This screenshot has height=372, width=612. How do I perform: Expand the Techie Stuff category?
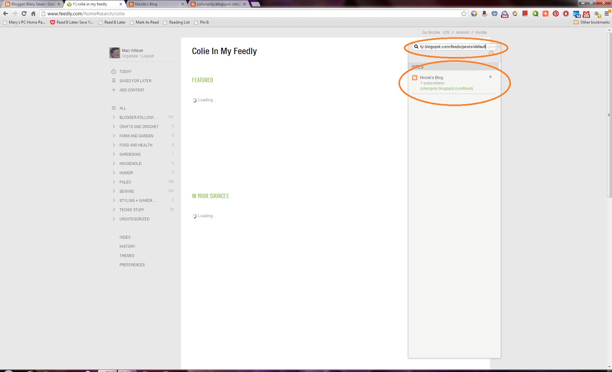coord(114,210)
